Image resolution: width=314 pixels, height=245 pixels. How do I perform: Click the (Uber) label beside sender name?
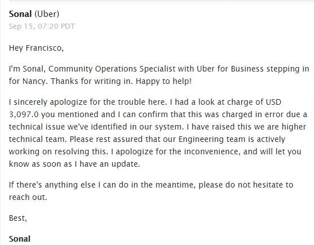(x=47, y=14)
